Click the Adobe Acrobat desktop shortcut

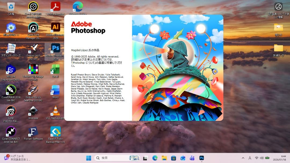point(55,6)
